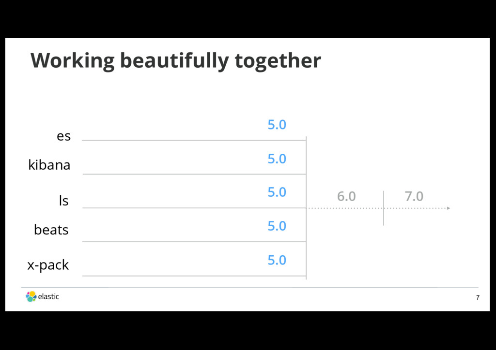496x350 pixels.
Task: Click the 5.0 version in kibana row
Action: pos(277,159)
